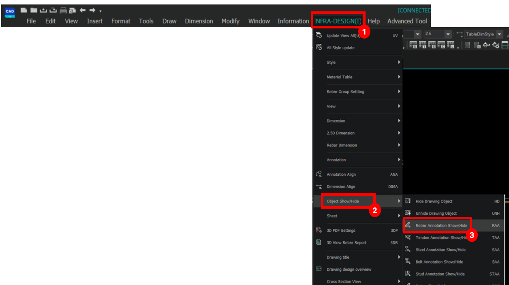Select Dimension Align (DIMA)
Screen dimensions: 509x285
(x=358, y=187)
